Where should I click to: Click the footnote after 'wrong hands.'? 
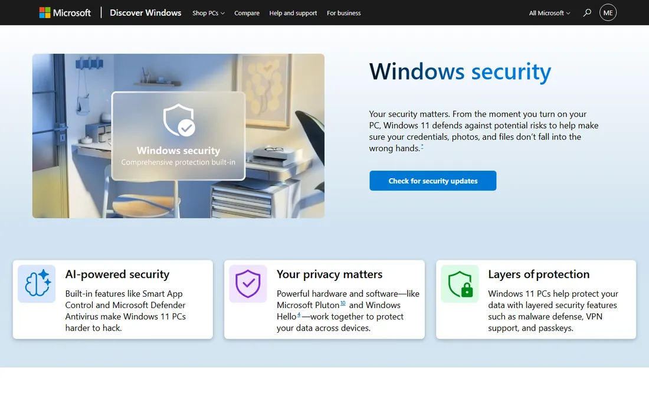tap(422, 146)
